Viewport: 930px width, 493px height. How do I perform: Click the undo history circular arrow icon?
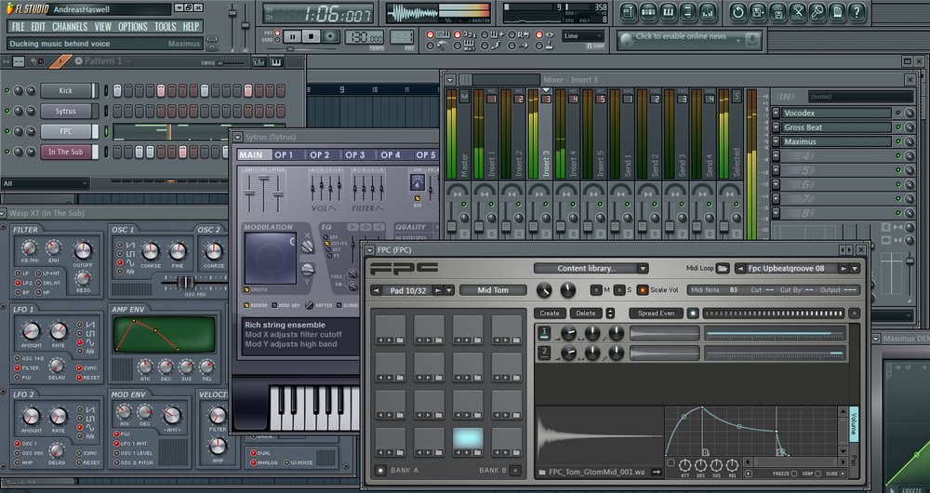click(737, 12)
